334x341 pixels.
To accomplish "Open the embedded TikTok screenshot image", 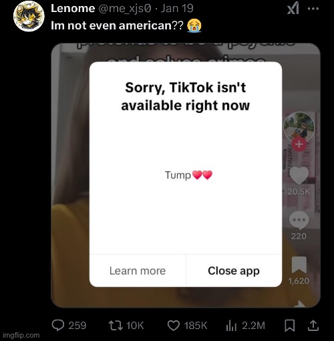I will 186,175.
